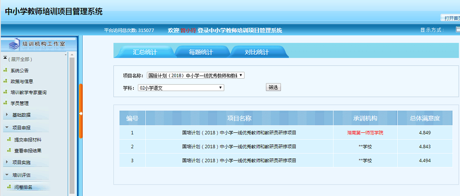The height and width of the screenshot is (196, 460).
Task: Switch to the 每题统计 tab
Action: (x=201, y=52)
